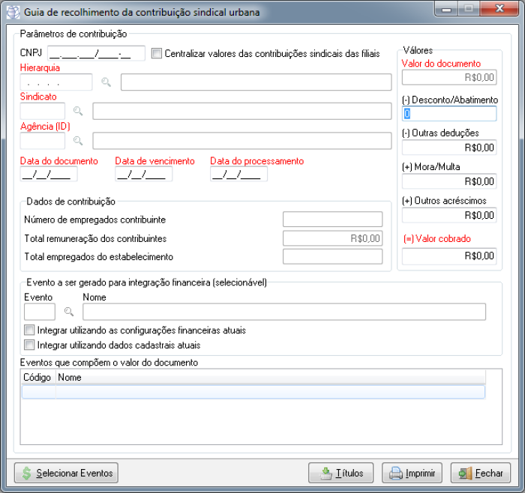Click the Evento search magnifier icon
This screenshot has width=525, height=493.
(x=68, y=311)
